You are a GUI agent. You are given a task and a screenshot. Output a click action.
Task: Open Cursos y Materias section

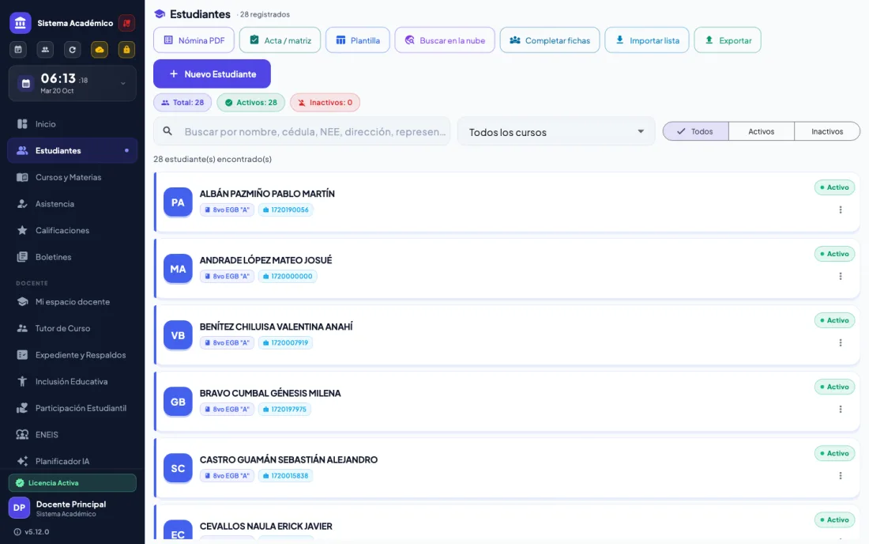72,177
